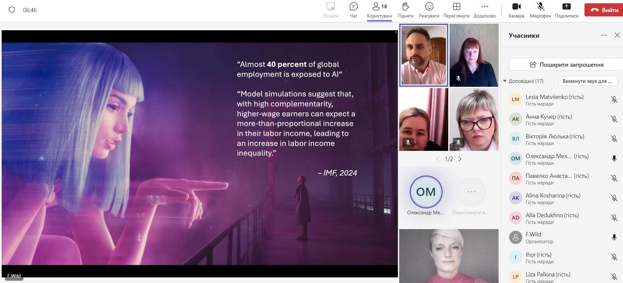Click Організатор label under F.Wild

[539, 241]
